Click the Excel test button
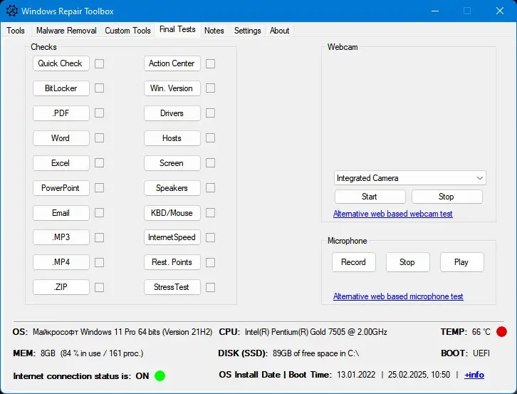Viewport: 517px width, 394px height. click(61, 163)
